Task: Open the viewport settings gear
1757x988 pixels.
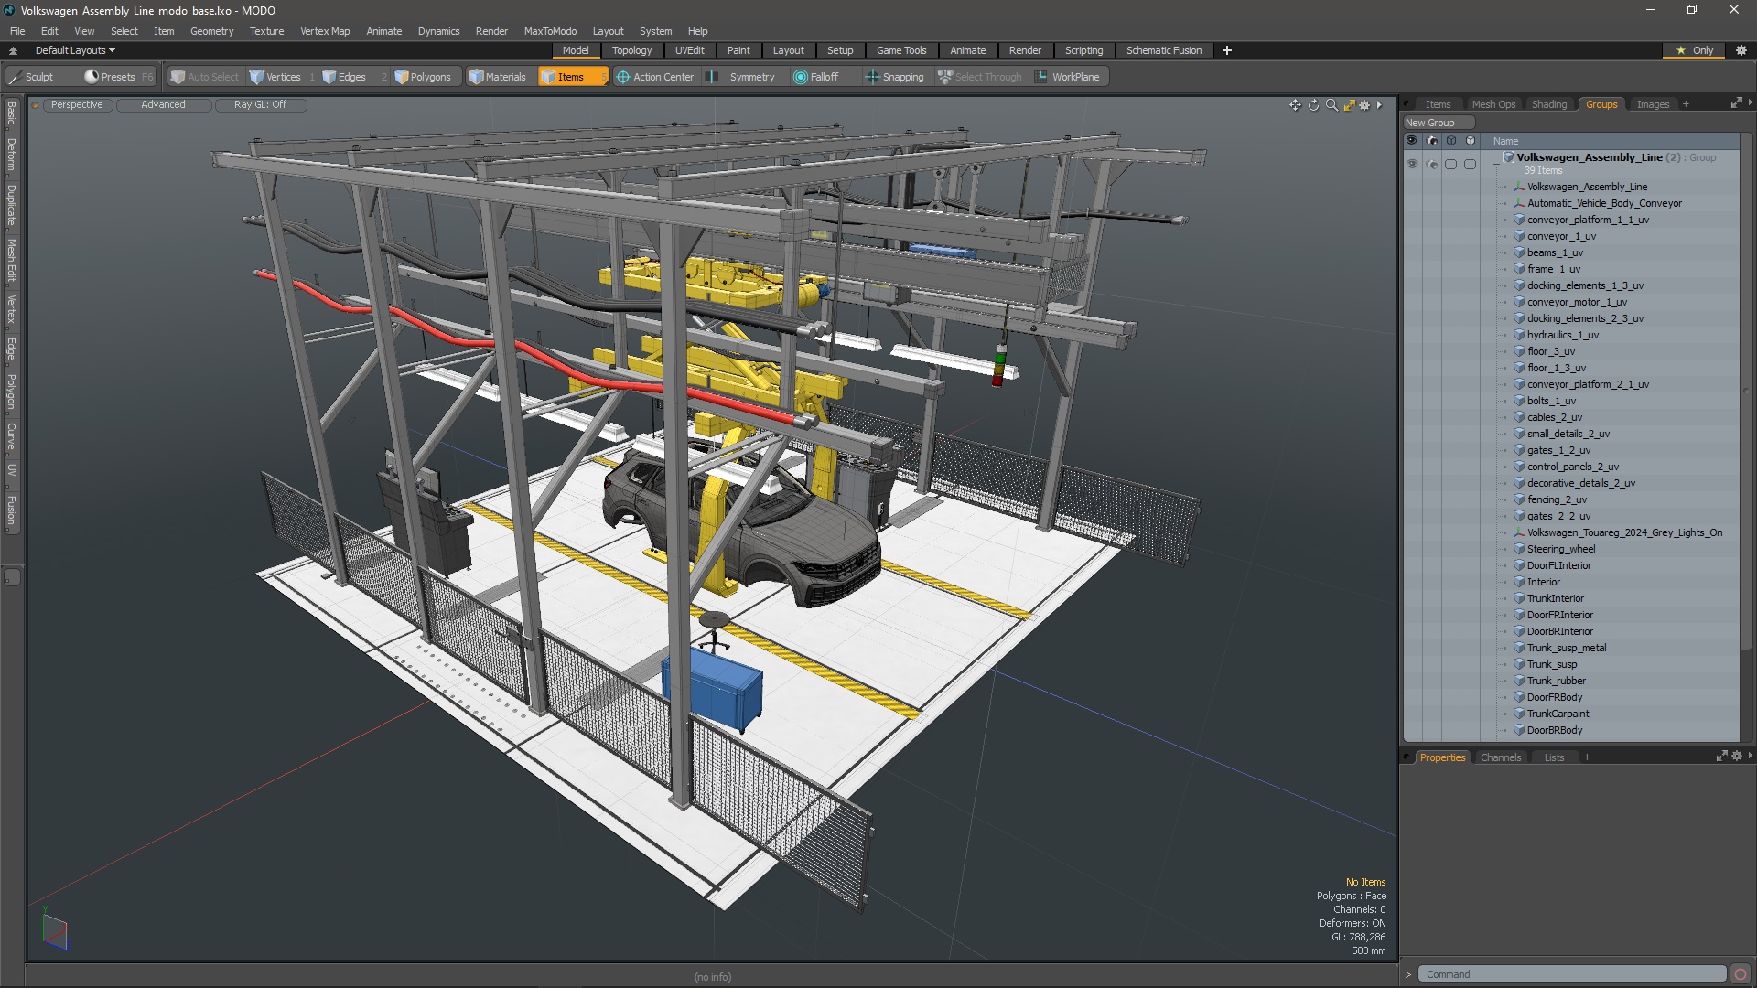Action: pyautogui.click(x=1364, y=105)
